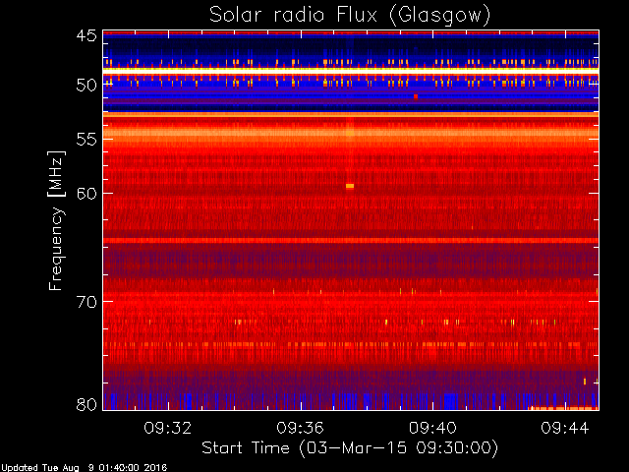This screenshot has width=629, height=472.
Task: Click the thin orange band near 64 MHz
Action: (351, 240)
